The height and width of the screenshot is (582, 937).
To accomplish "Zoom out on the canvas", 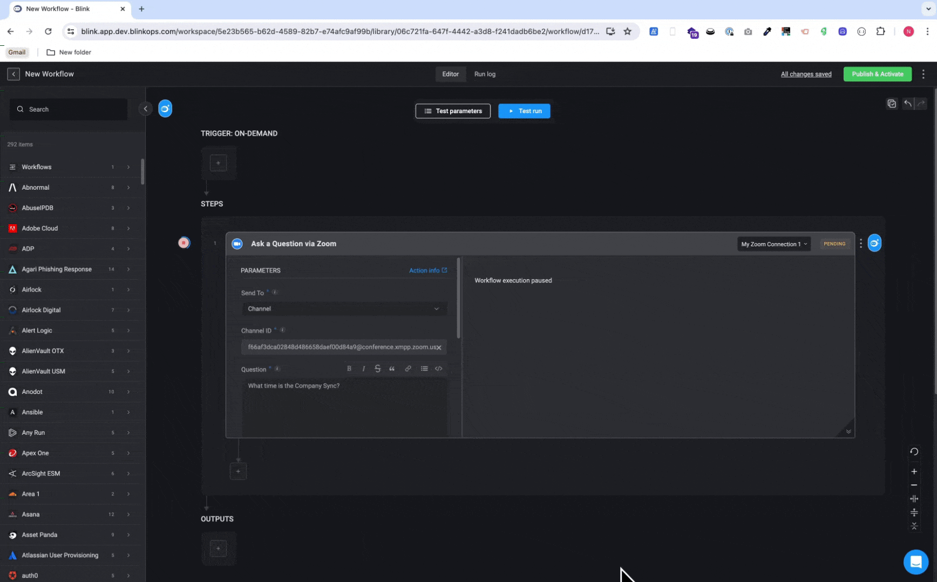I will (914, 485).
